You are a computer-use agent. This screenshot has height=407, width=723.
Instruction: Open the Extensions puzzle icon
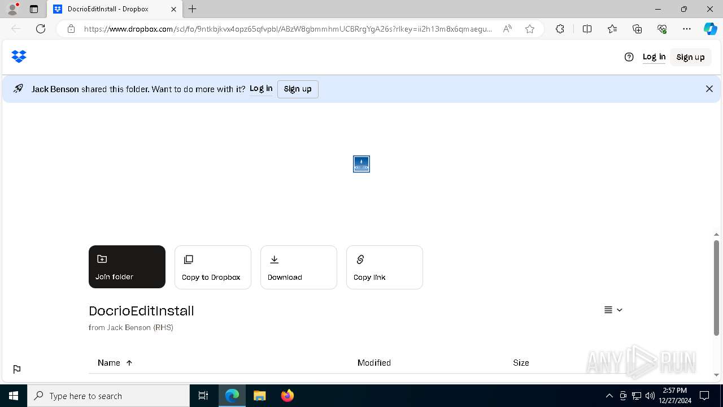click(x=560, y=29)
